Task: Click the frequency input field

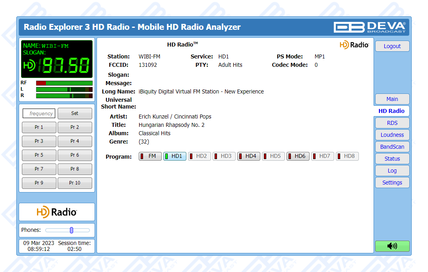Action: pyautogui.click(x=39, y=113)
